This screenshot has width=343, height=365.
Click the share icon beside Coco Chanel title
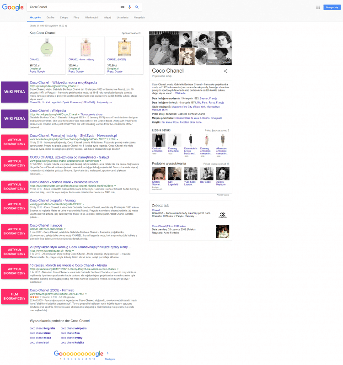coord(225,71)
